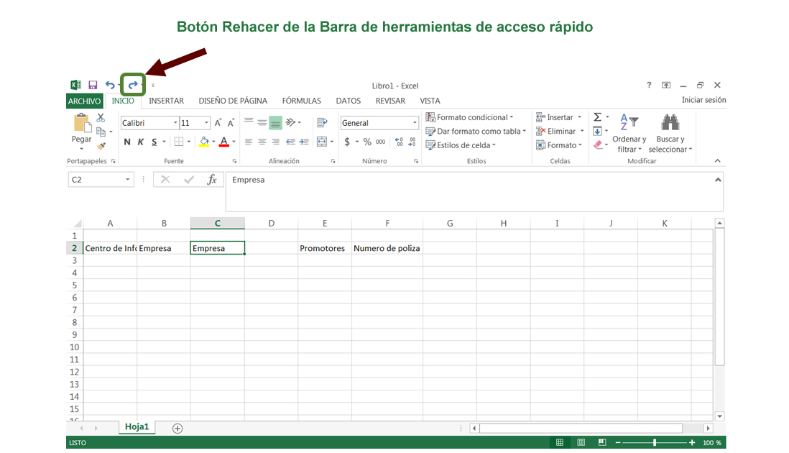The width and height of the screenshot is (789, 453).
Task: Click the AutoSum sigma icon
Action: tap(597, 117)
